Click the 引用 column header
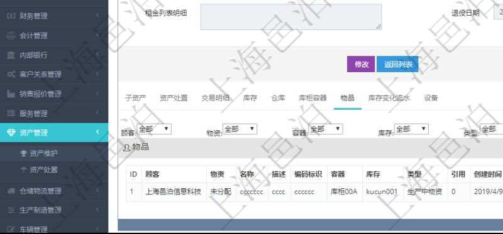 458,174
